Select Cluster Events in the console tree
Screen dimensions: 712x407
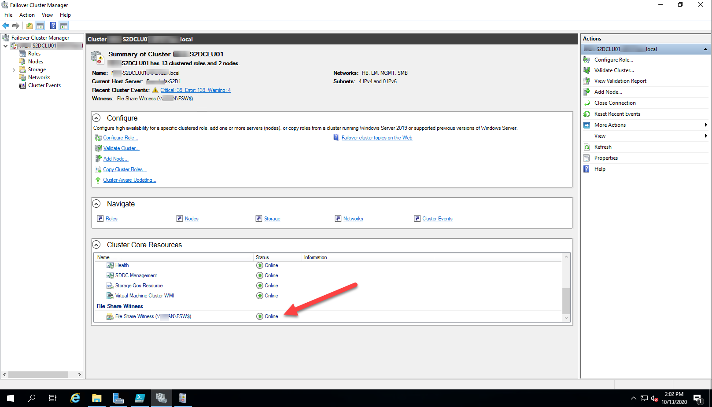pyautogui.click(x=44, y=85)
